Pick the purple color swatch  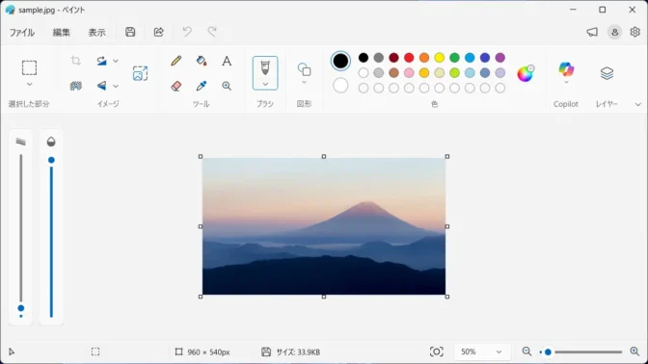point(500,58)
